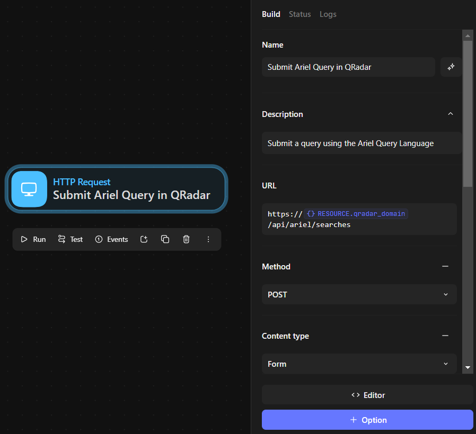476x434 pixels.
Task: Click the HTTP Request label on the node
Action: [x=82, y=182]
